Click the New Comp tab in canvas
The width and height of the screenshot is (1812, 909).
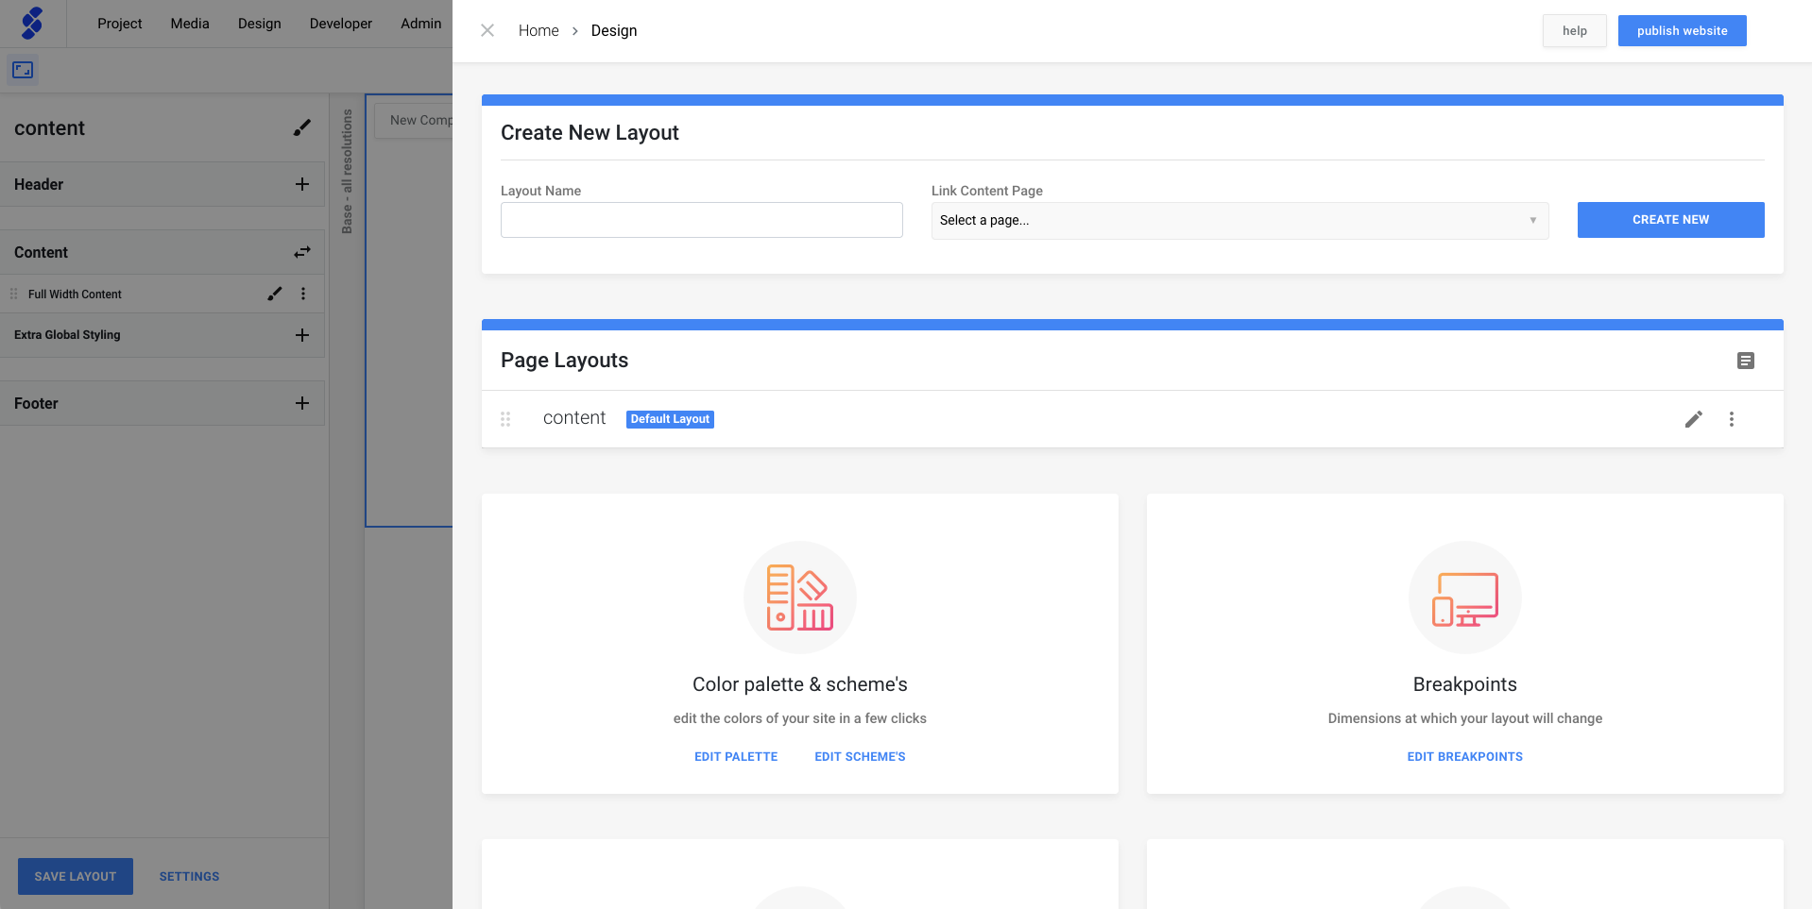point(413,120)
